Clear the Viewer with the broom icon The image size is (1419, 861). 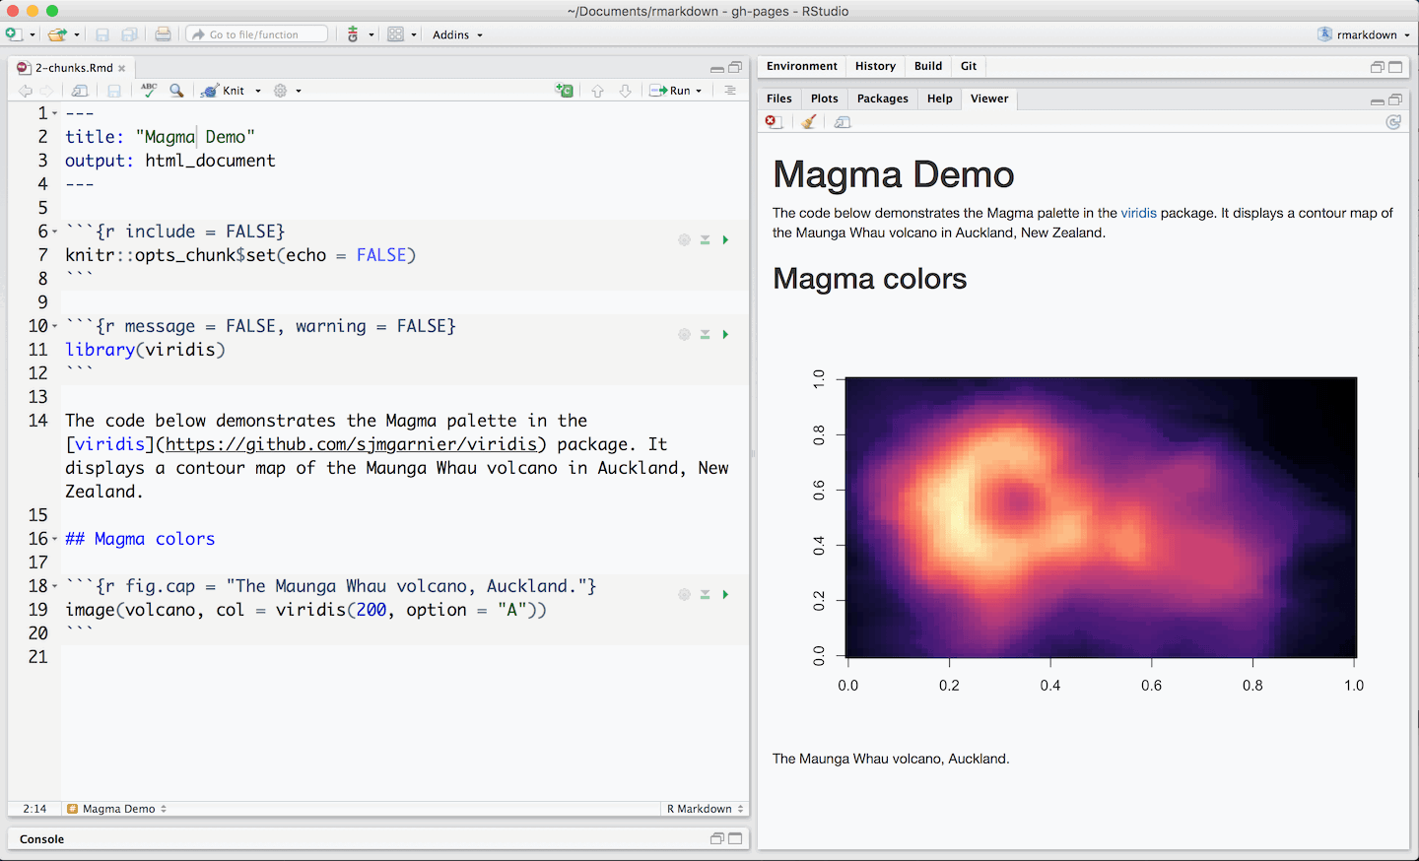click(x=808, y=121)
